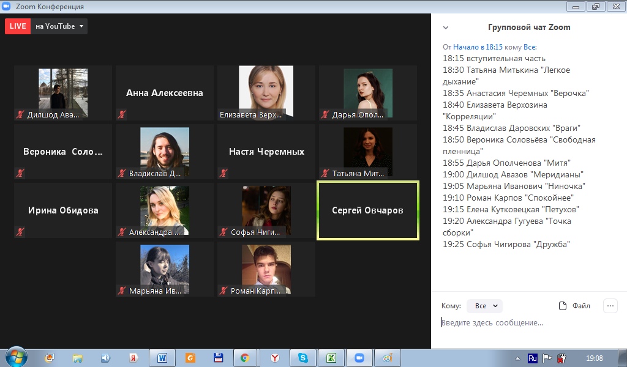Screen dimensions: 627x367
Task: Click chat line '19:00 Дилшод Авазов "Меридианы"'
Action: (x=513, y=174)
